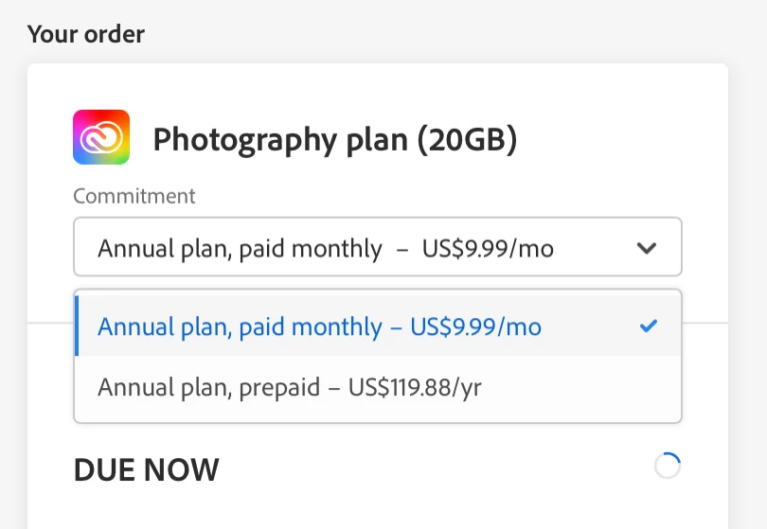
Task: Click the chevron arrow in Commitment box
Action: pyautogui.click(x=647, y=249)
